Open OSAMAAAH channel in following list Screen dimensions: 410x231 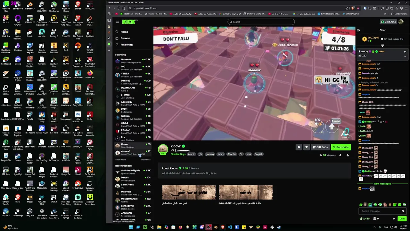coord(133,89)
